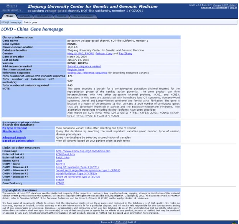239x224 pixels.
Task: Open coding DNA reference sequence link
Action: point(87,73)
